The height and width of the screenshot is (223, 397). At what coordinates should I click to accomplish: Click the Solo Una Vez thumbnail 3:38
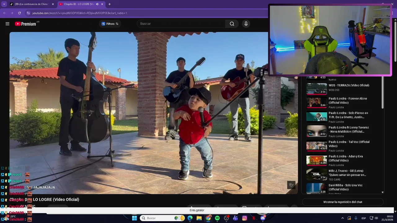(317, 188)
